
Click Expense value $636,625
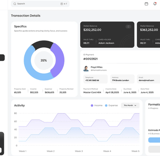click(x=49, y=92)
